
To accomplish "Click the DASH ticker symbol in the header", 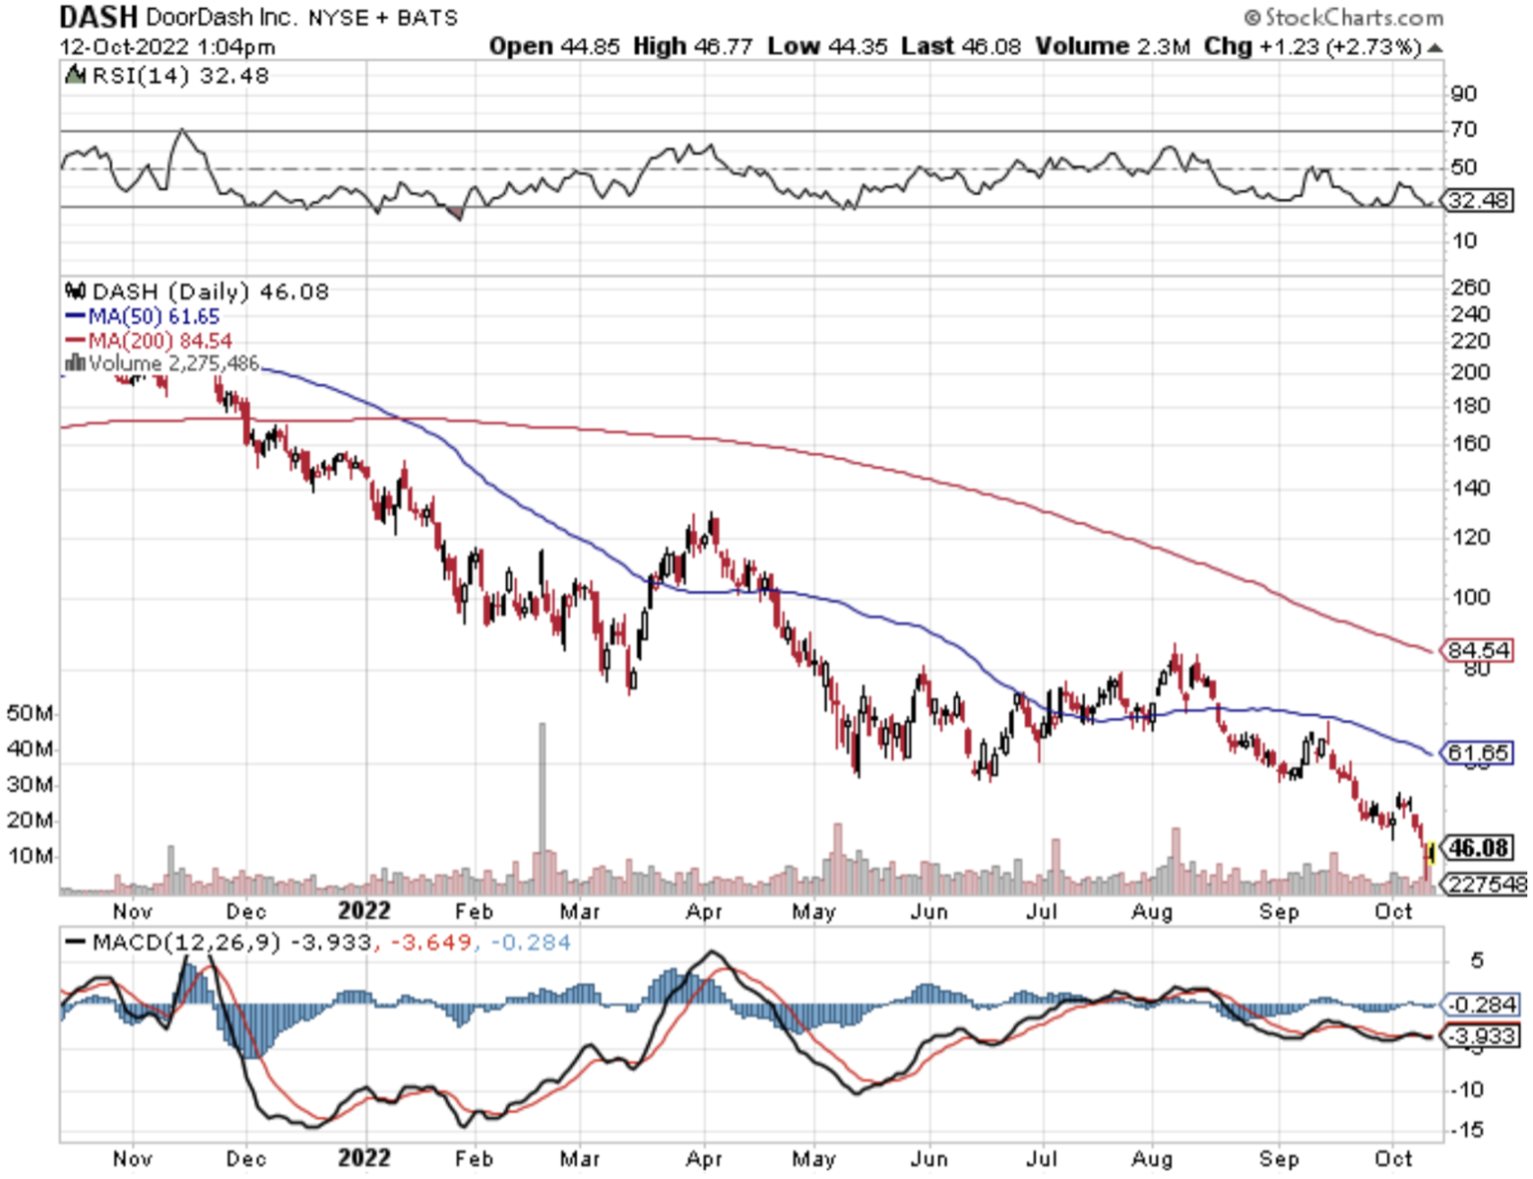I will pos(98,17).
